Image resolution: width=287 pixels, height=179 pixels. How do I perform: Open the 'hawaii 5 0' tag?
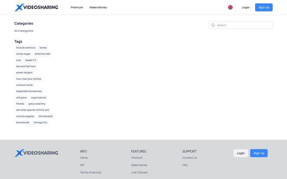pyautogui.click(x=31, y=60)
